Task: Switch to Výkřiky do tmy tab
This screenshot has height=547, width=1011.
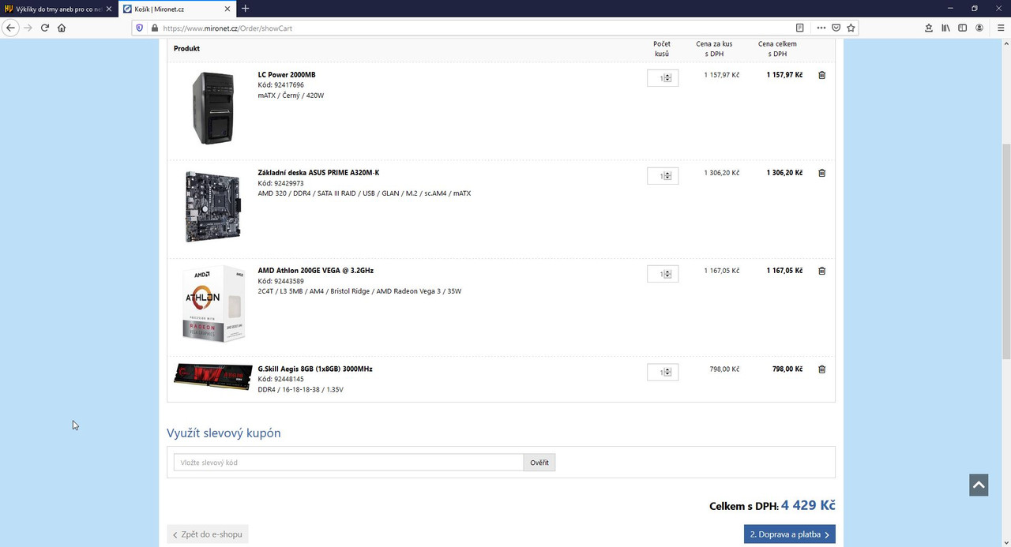Action: coord(59,9)
